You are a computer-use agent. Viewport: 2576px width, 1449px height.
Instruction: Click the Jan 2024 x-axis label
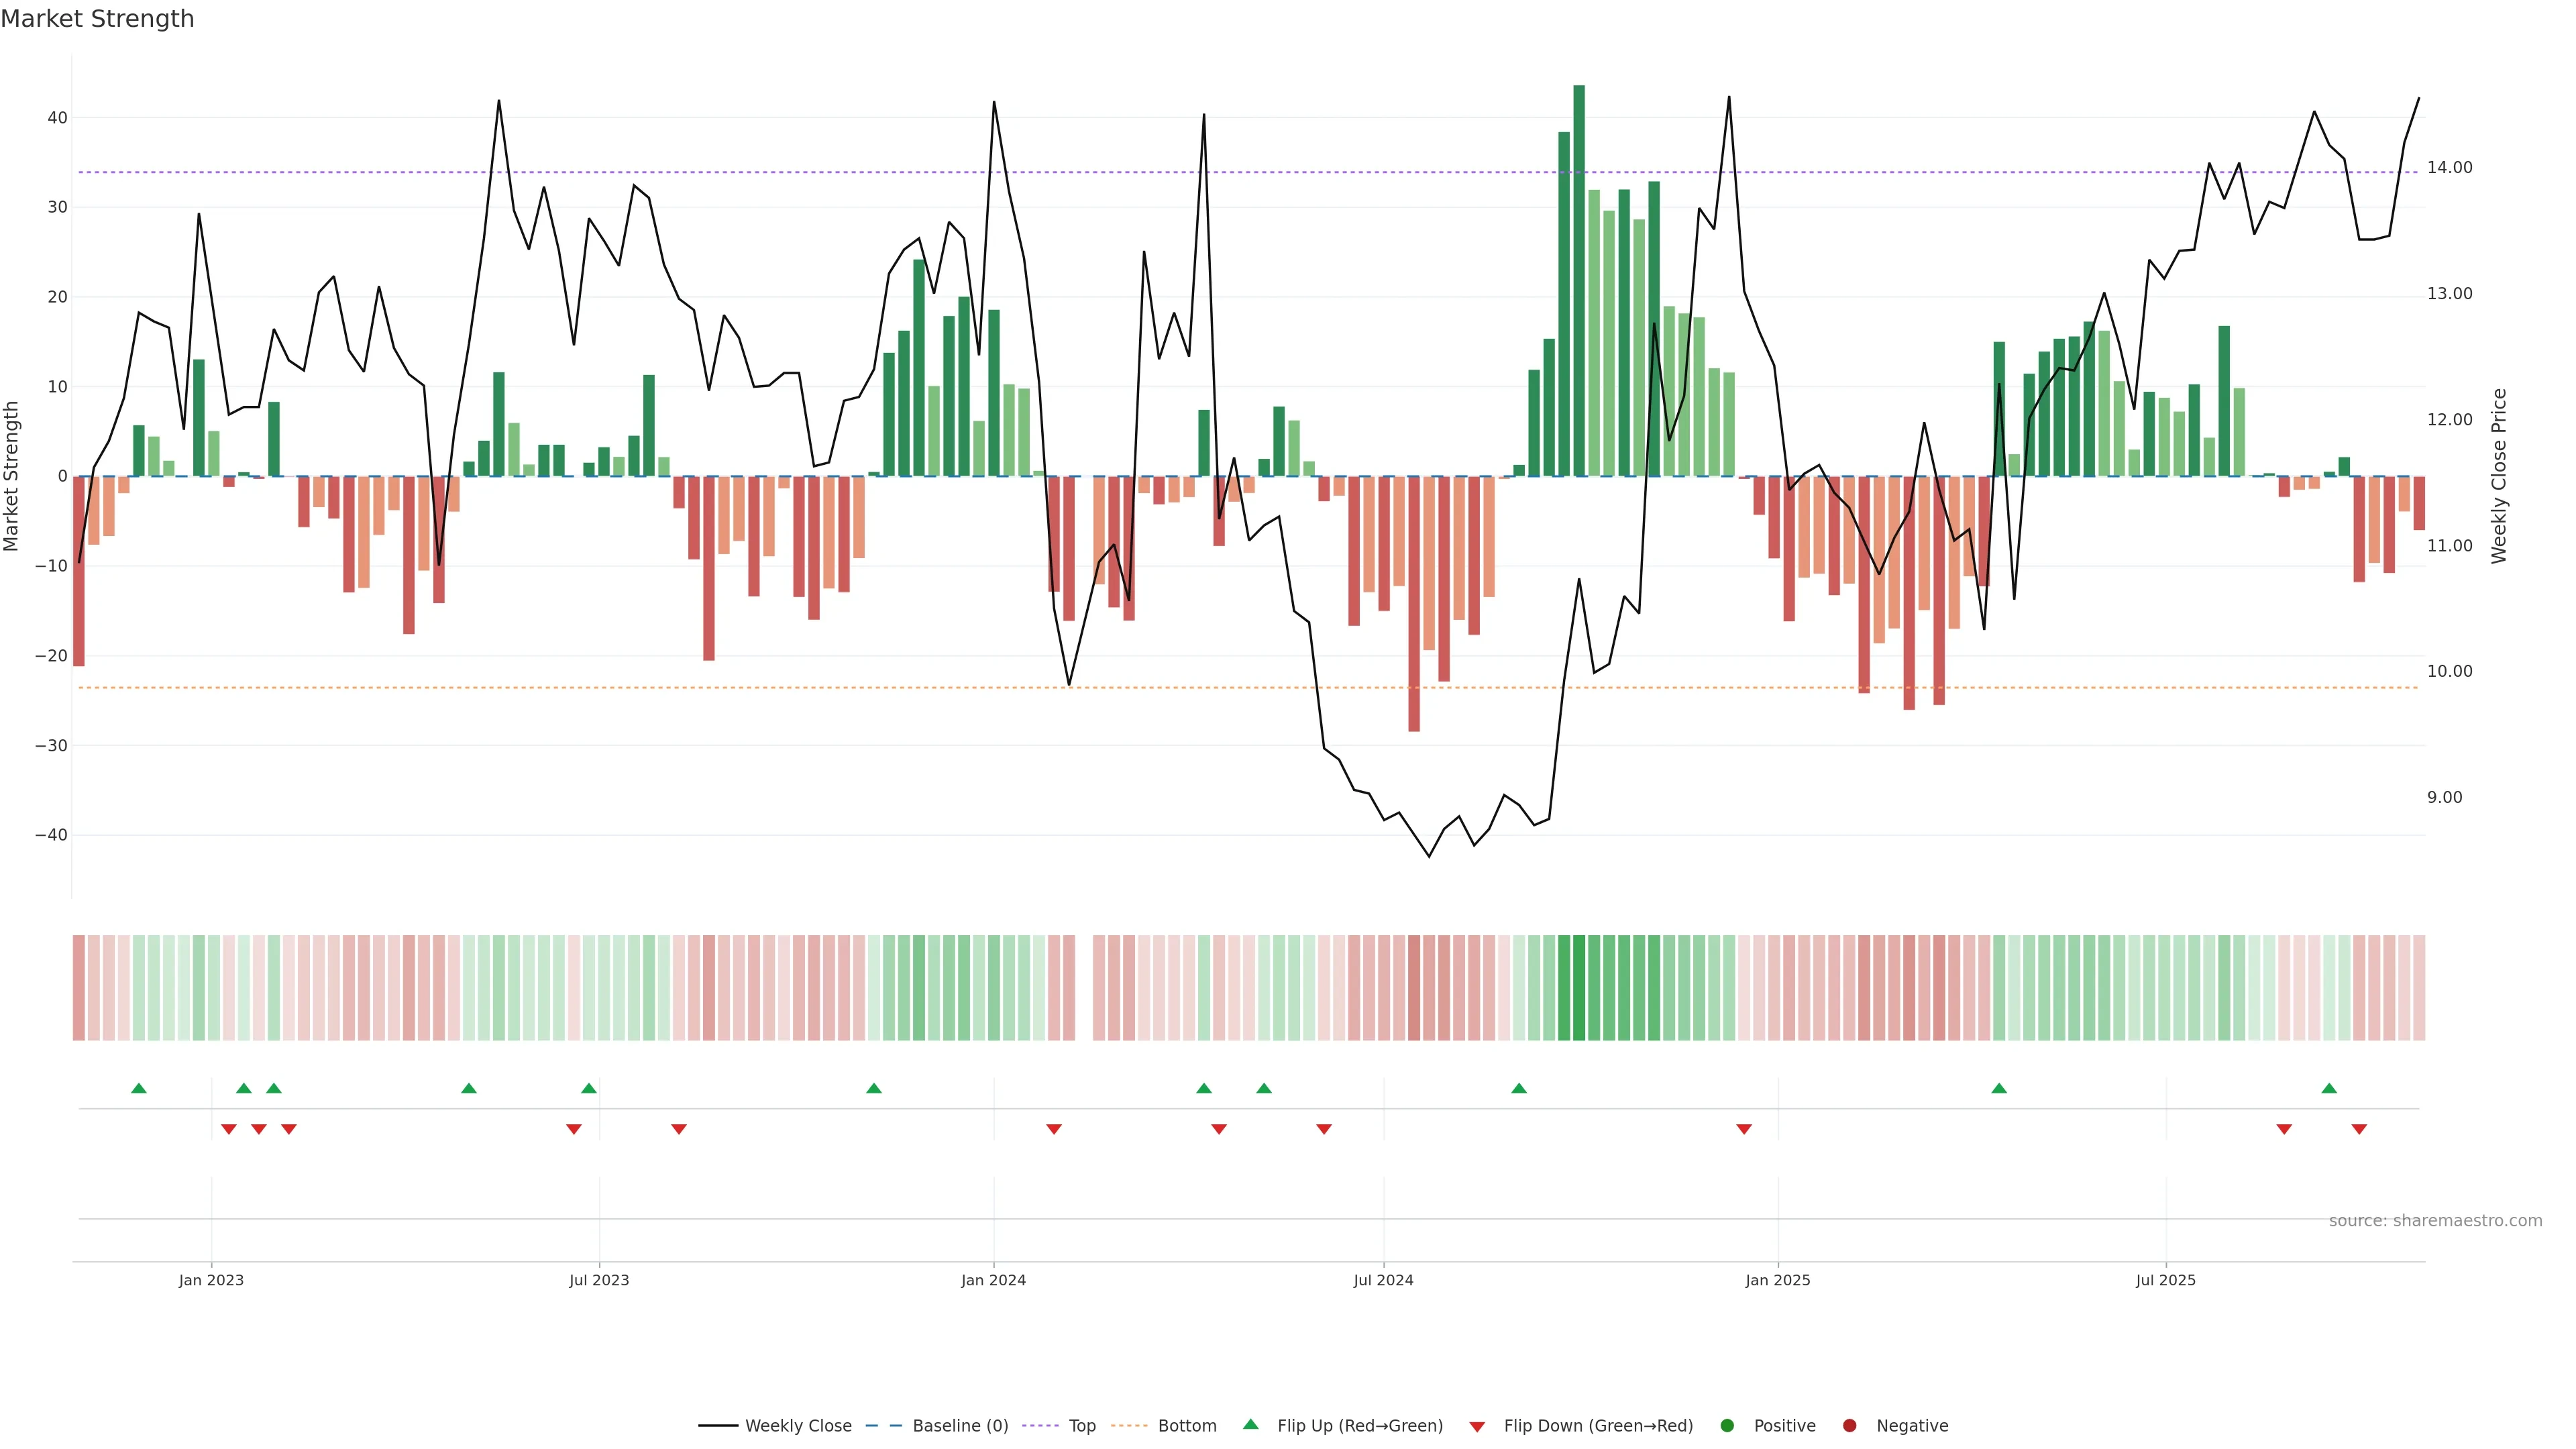[993, 1280]
